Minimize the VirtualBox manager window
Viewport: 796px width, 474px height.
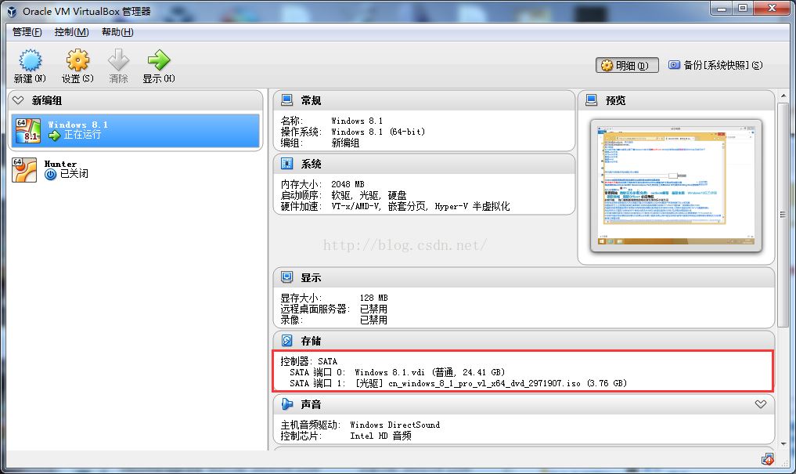coord(722,9)
